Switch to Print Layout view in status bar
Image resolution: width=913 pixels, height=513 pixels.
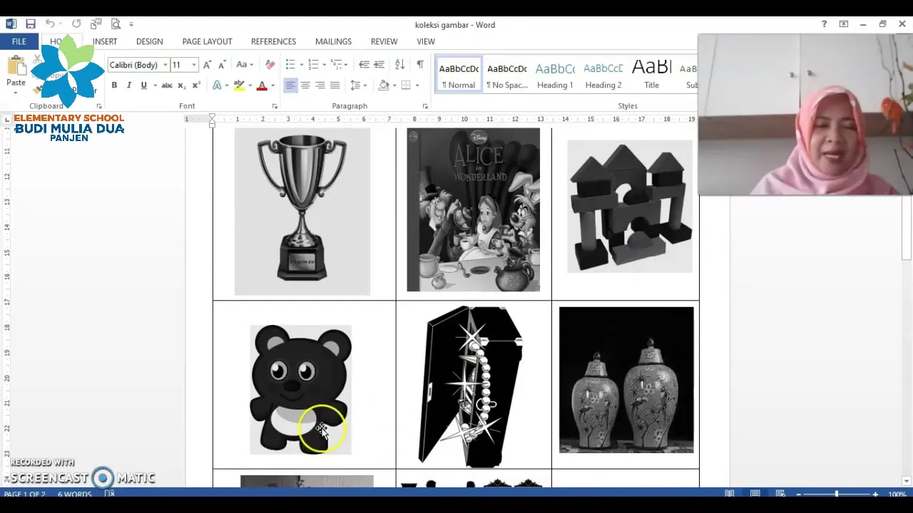point(755,494)
